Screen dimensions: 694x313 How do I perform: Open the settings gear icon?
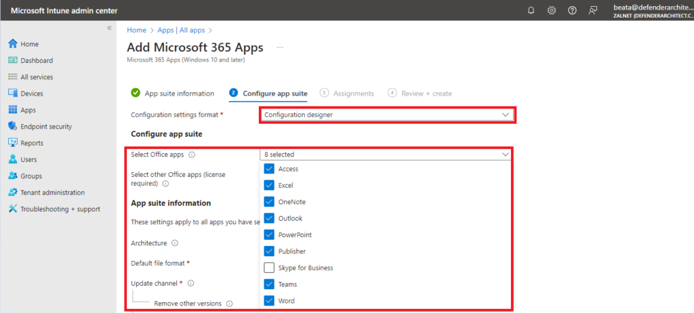[552, 11]
